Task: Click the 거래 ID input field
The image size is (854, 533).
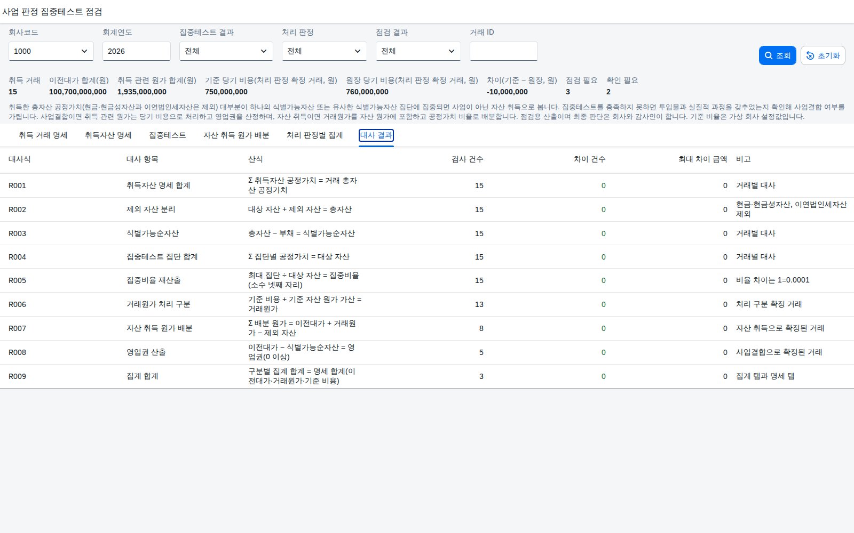Action: tap(504, 51)
